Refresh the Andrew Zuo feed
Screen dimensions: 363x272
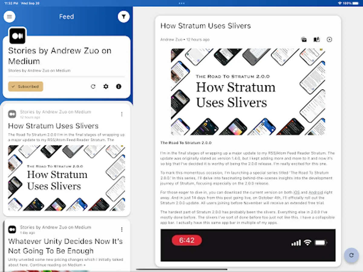(x=93, y=86)
